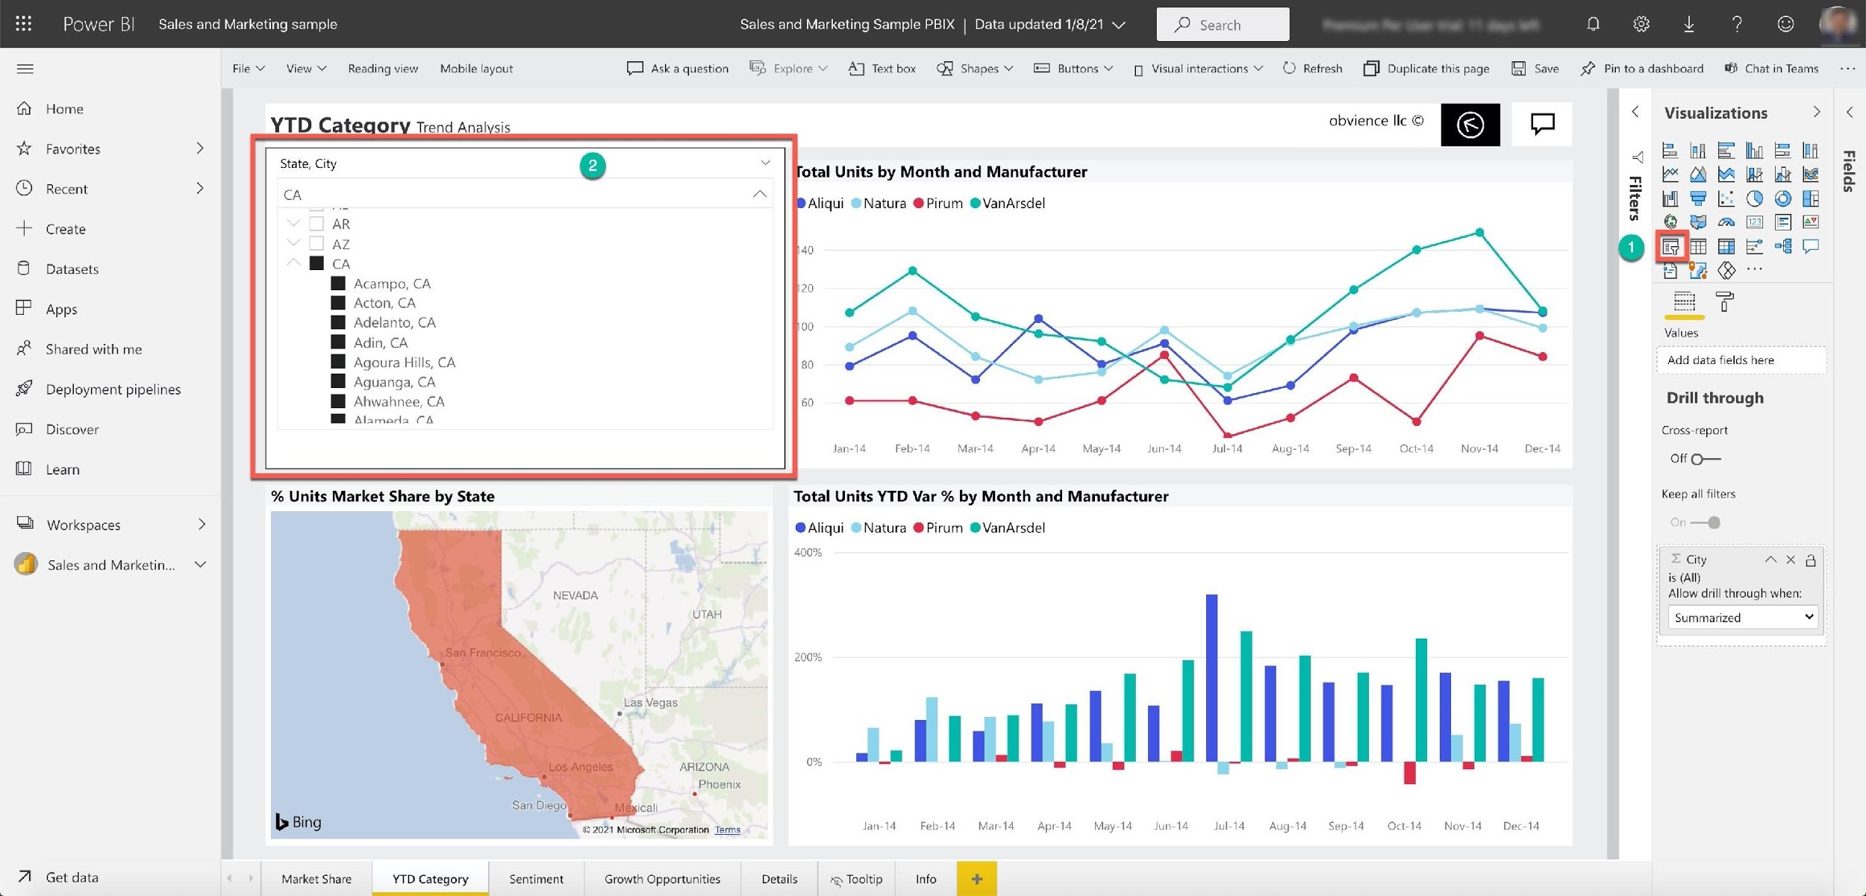Click the Refresh button

click(1312, 69)
